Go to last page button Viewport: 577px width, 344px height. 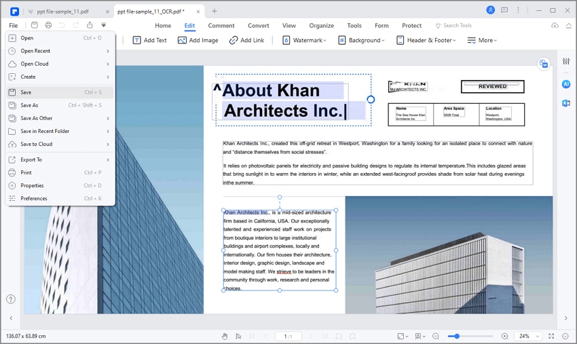point(324,336)
